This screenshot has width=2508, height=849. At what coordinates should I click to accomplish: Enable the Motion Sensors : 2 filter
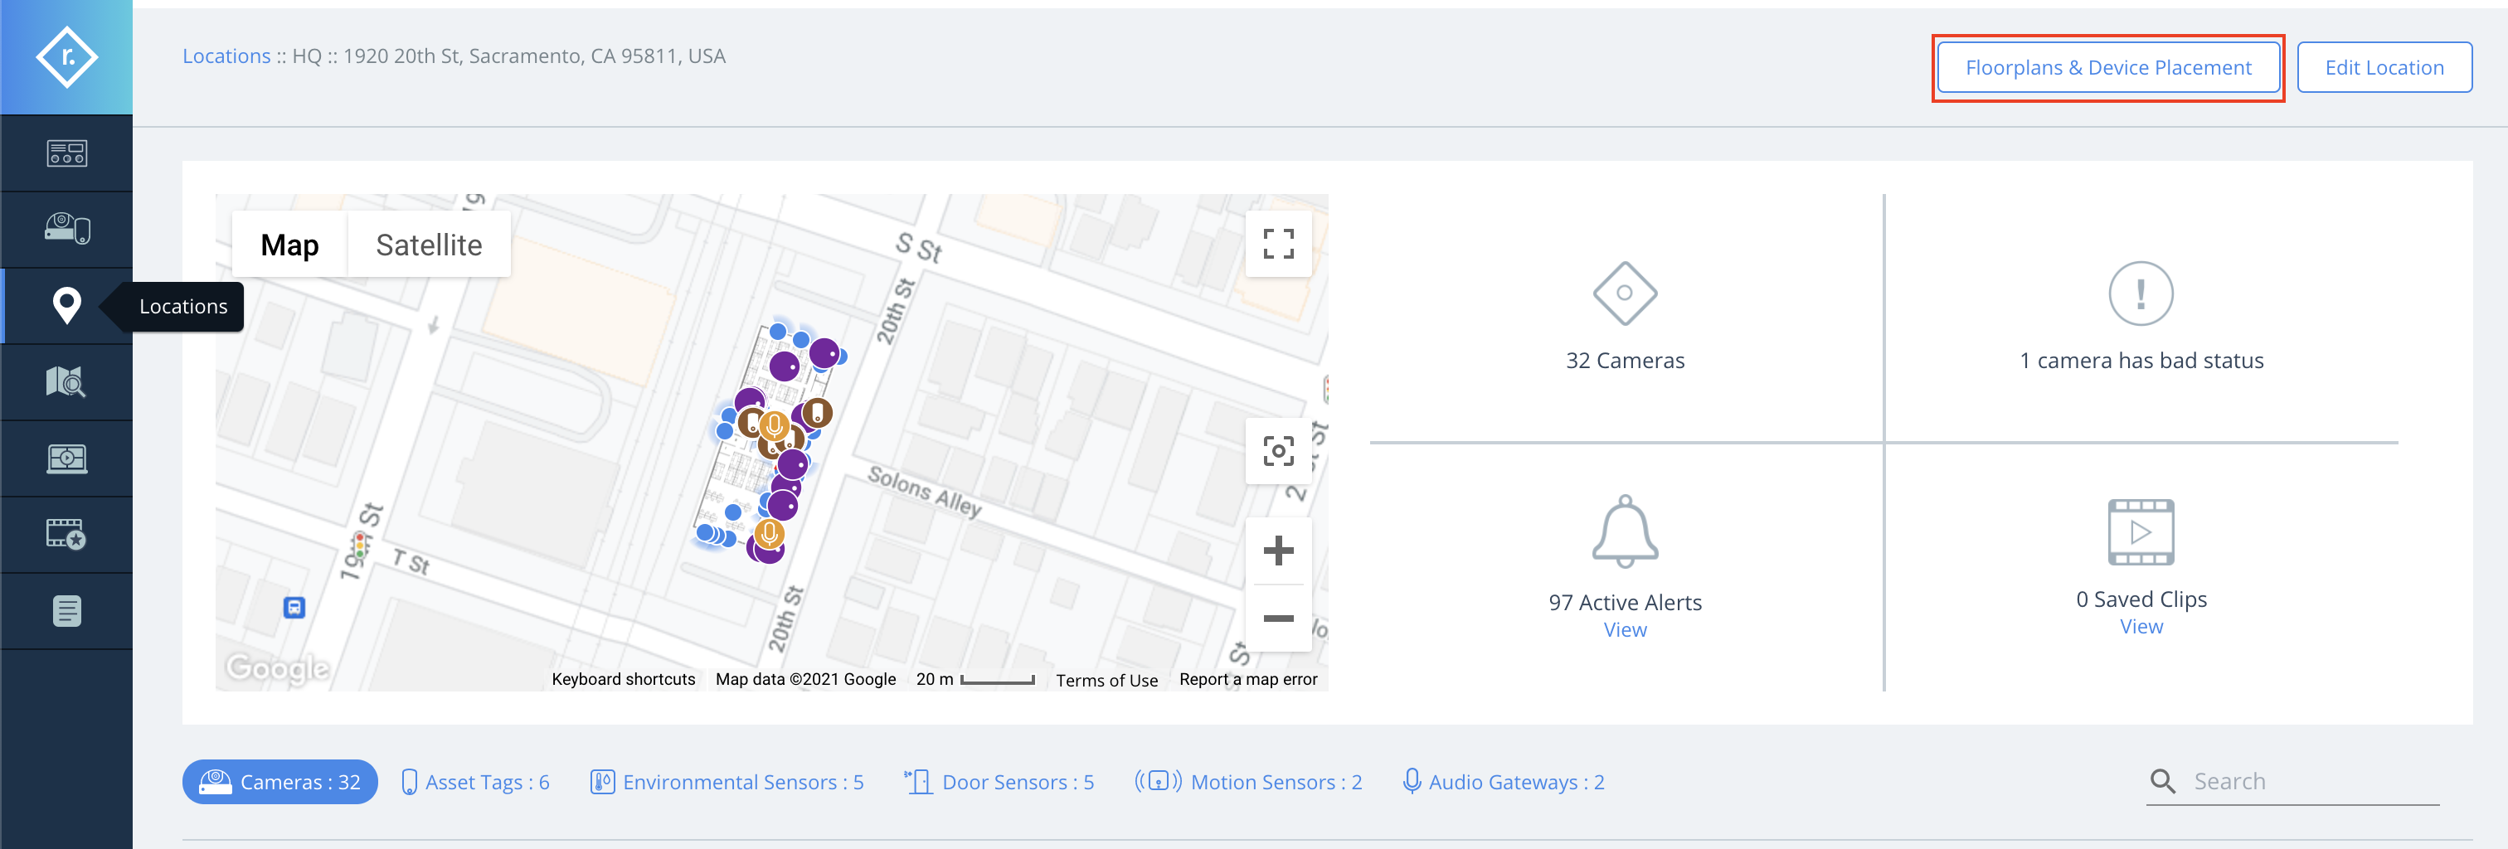[1249, 782]
